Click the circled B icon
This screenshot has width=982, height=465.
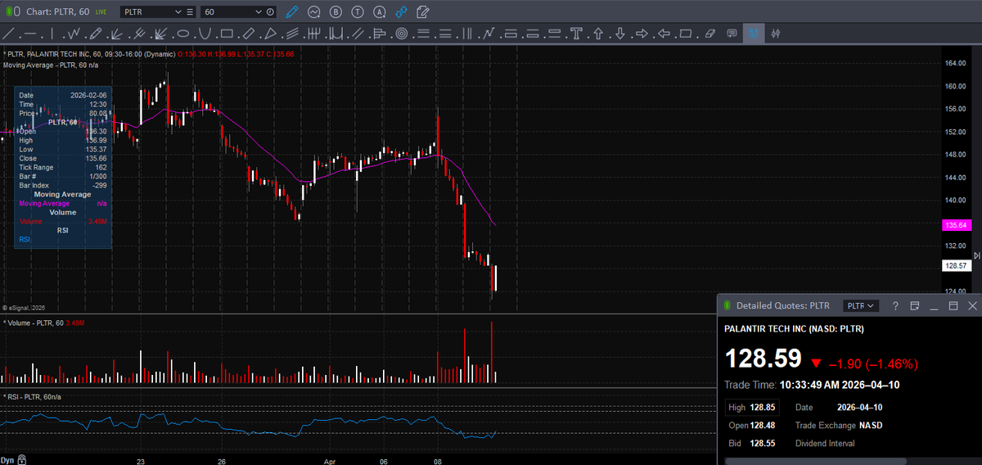click(336, 12)
